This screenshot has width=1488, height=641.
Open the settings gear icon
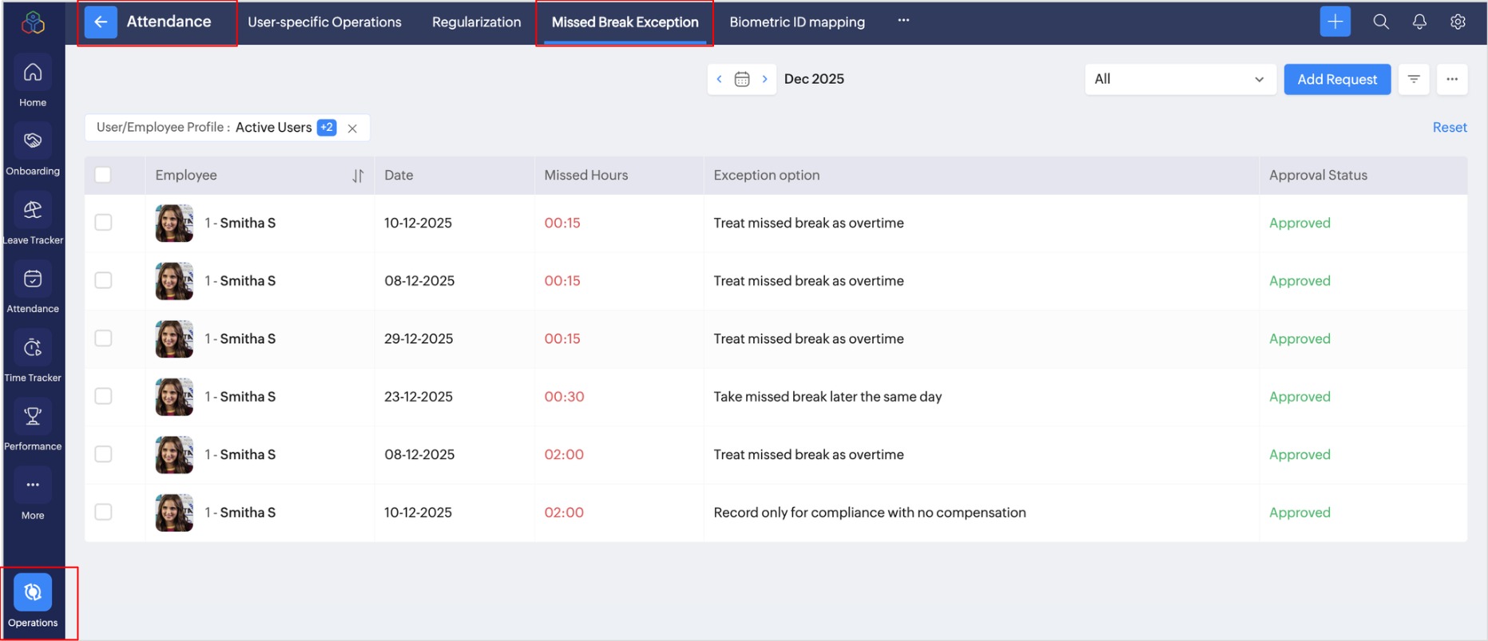(x=1458, y=22)
